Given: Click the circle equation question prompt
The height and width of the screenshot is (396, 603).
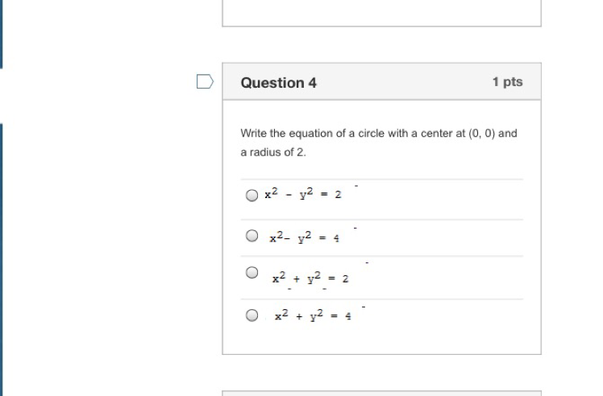Looking at the screenshot, I should (x=378, y=134).
